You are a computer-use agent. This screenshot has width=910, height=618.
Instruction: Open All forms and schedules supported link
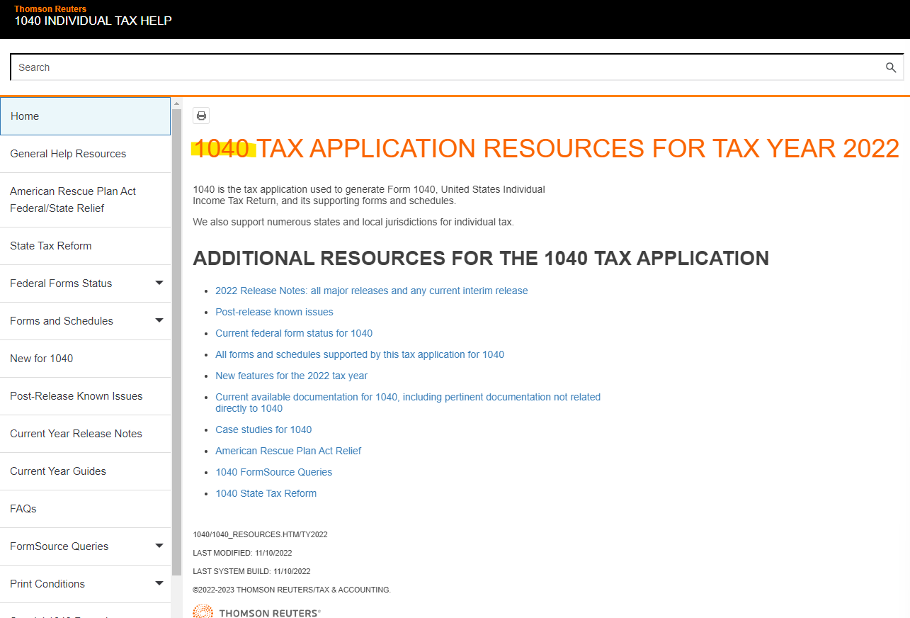click(x=360, y=354)
